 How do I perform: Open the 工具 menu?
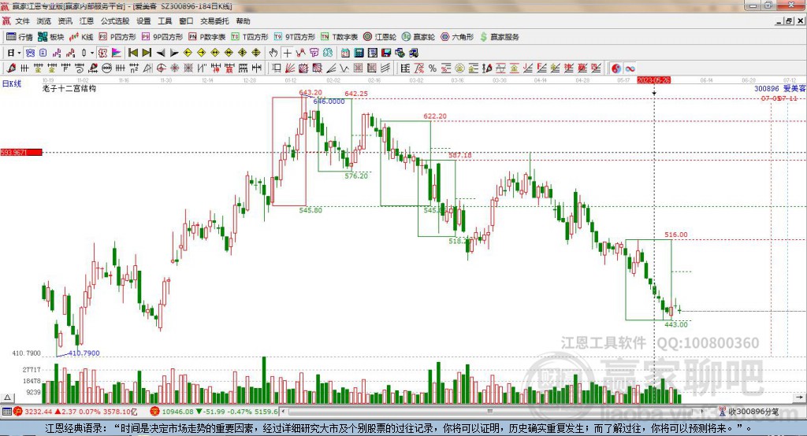(x=165, y=21)
